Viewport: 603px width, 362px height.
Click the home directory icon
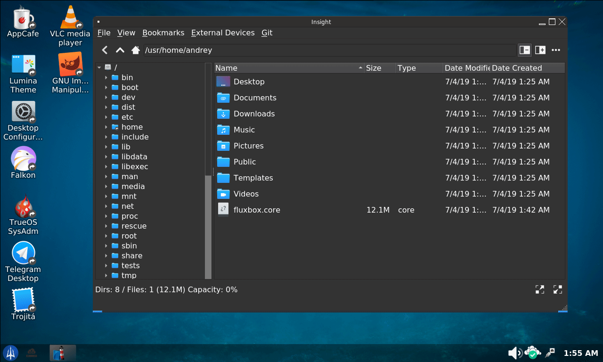click(x=136, y=50)
